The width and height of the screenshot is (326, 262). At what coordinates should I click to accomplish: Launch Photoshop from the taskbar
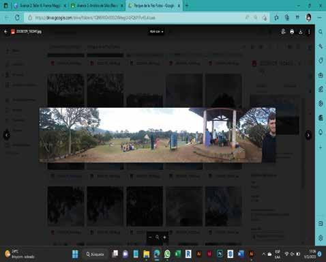[220, 254]
